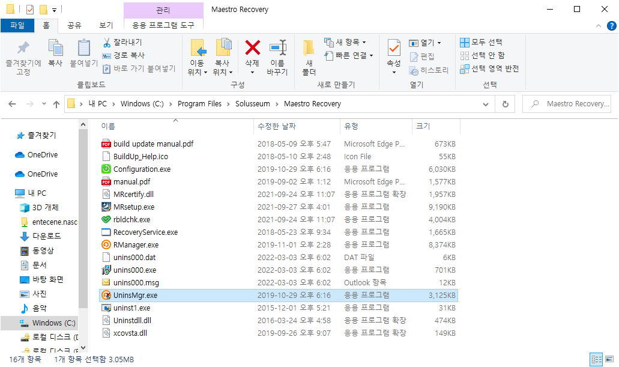Click the Open (열기) ribbon button
Image resolution: width=619 pixels, height=367 pixels.
pyautogui.click(x=424, y=43)
